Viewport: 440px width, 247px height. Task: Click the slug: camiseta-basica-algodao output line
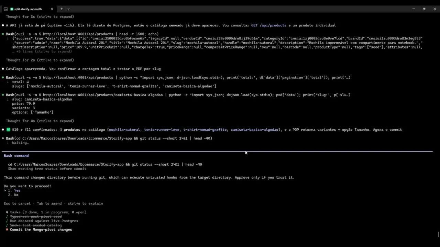42,99
